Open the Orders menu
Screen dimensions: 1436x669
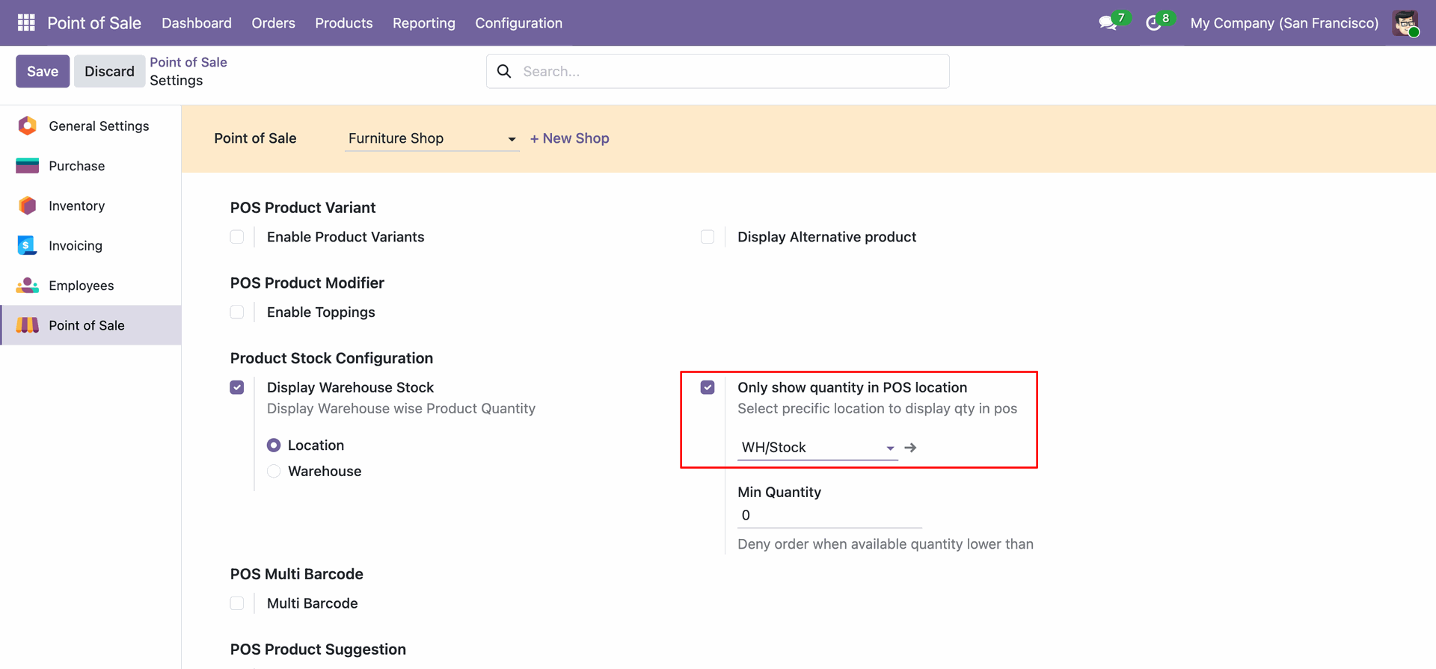coord(274,23)
